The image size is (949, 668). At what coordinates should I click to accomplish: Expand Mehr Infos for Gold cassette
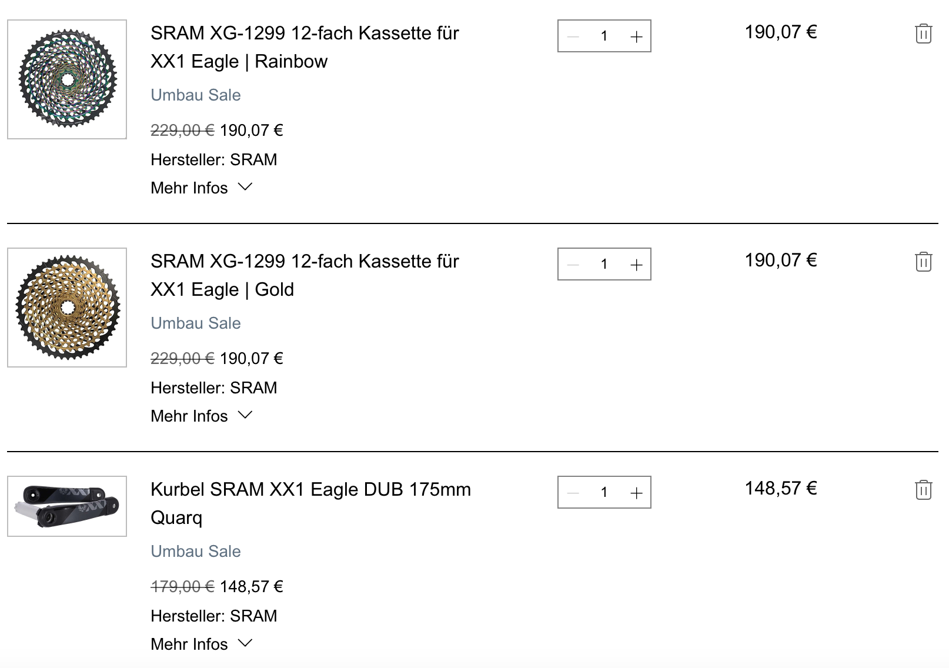click(201, 416)
